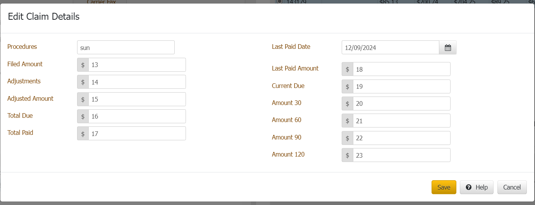Click into the Procedures text field

click(x=126, y=48)
